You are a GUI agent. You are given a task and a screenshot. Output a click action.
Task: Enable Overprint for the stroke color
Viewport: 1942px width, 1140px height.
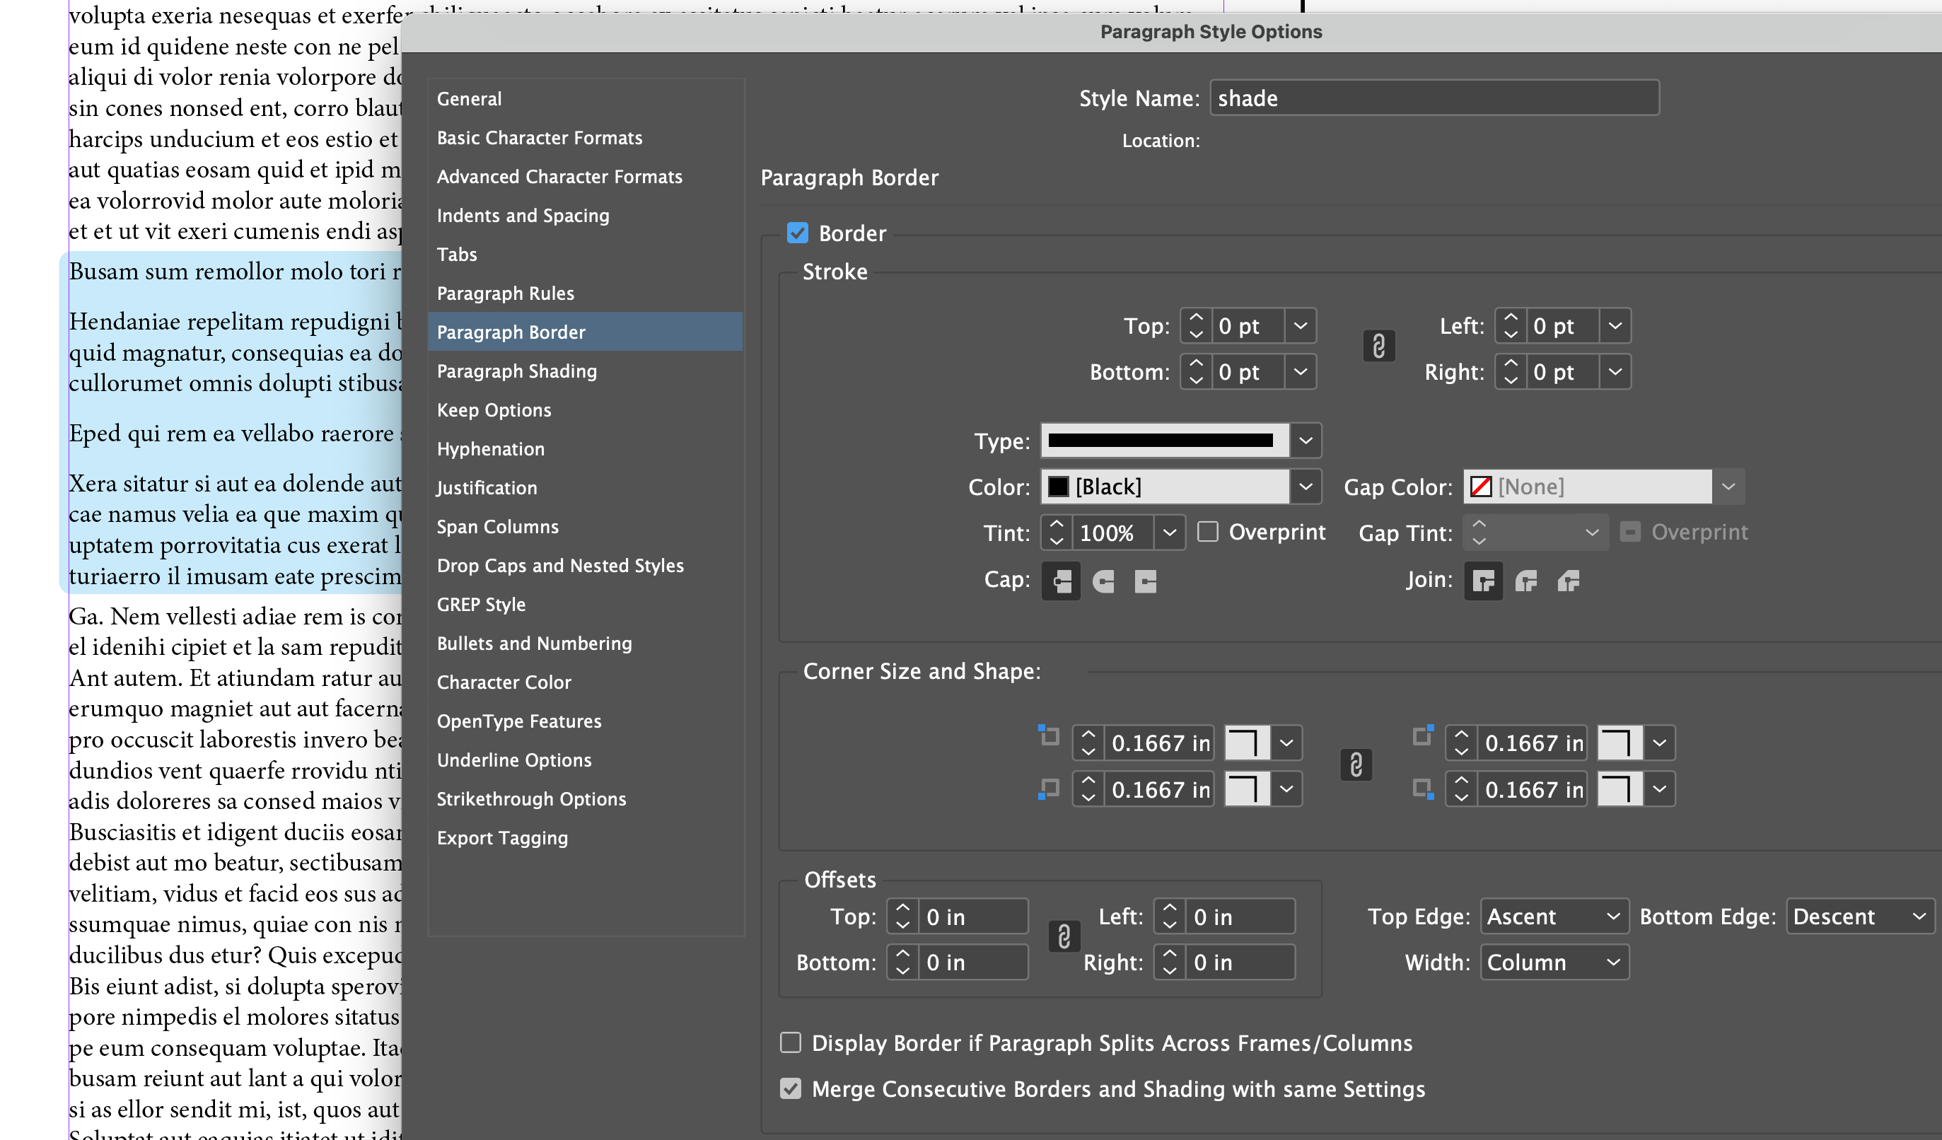pyautogui.click(x=1209, y=532)
